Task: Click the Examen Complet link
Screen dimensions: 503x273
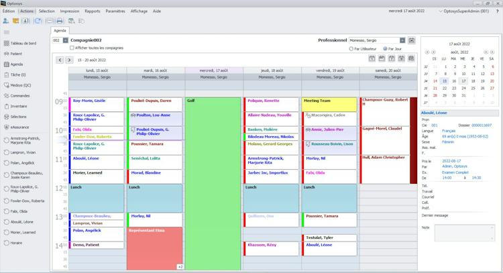Action: tap(455, 172)
